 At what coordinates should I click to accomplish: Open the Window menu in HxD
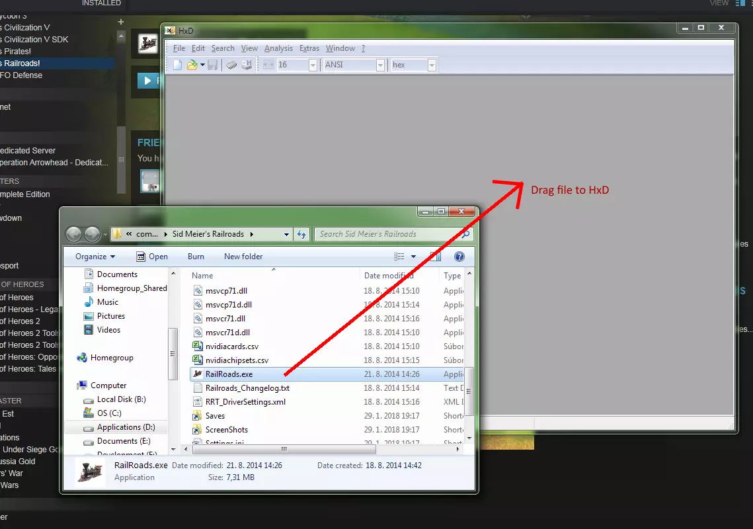point(340,48)
